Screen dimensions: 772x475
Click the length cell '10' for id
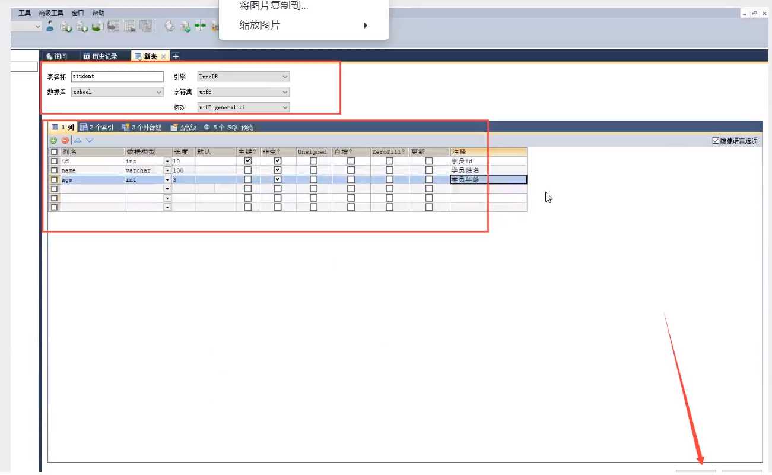[183, 161]
